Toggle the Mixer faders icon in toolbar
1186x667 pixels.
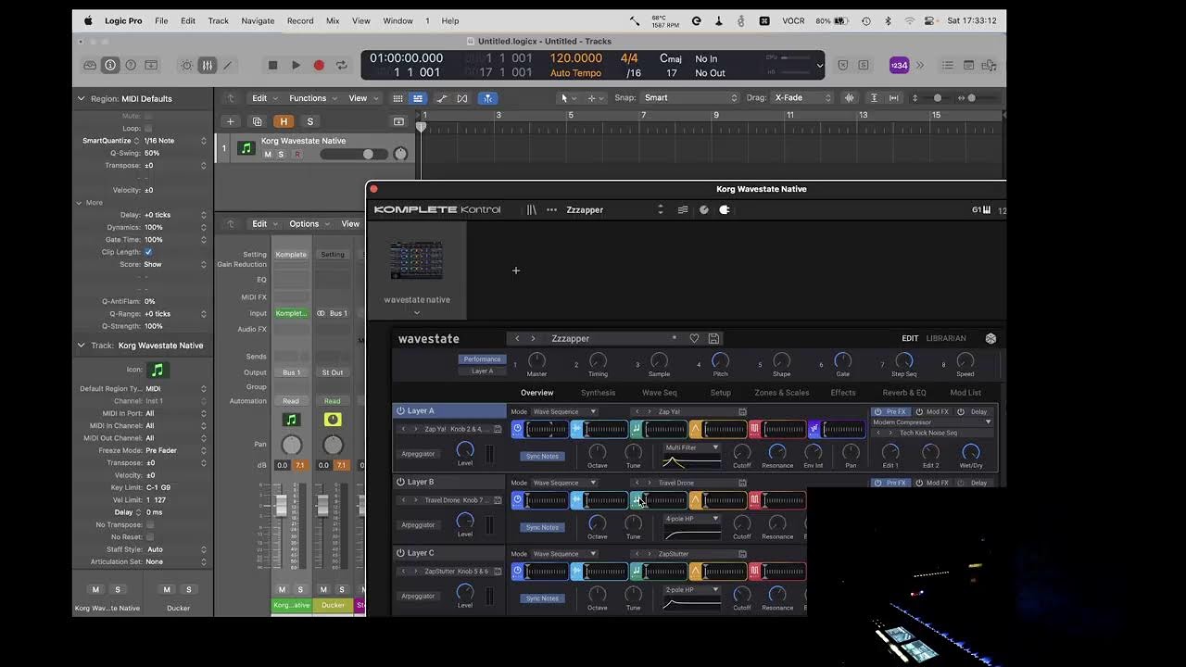208,66
